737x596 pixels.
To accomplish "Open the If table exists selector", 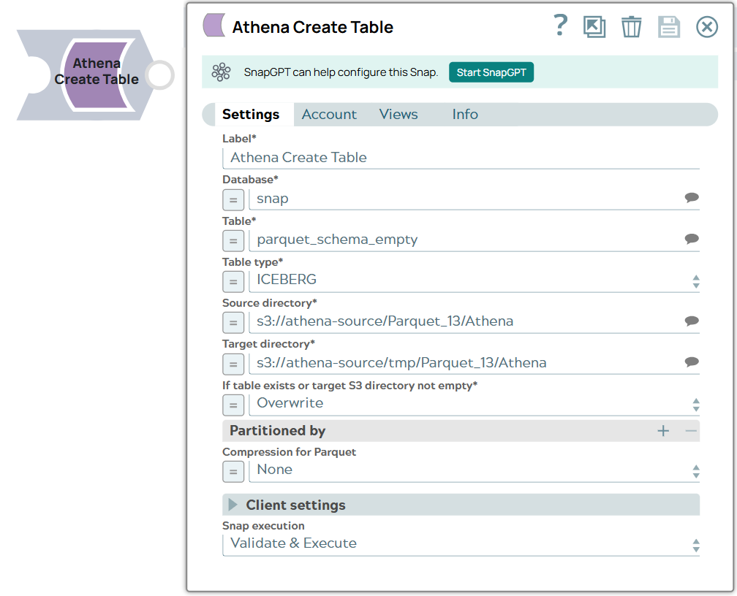I will 695,404.
